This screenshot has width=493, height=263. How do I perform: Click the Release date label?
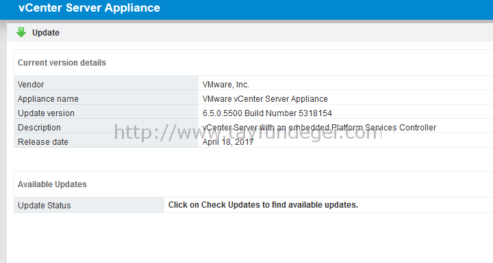pos(42,142)
